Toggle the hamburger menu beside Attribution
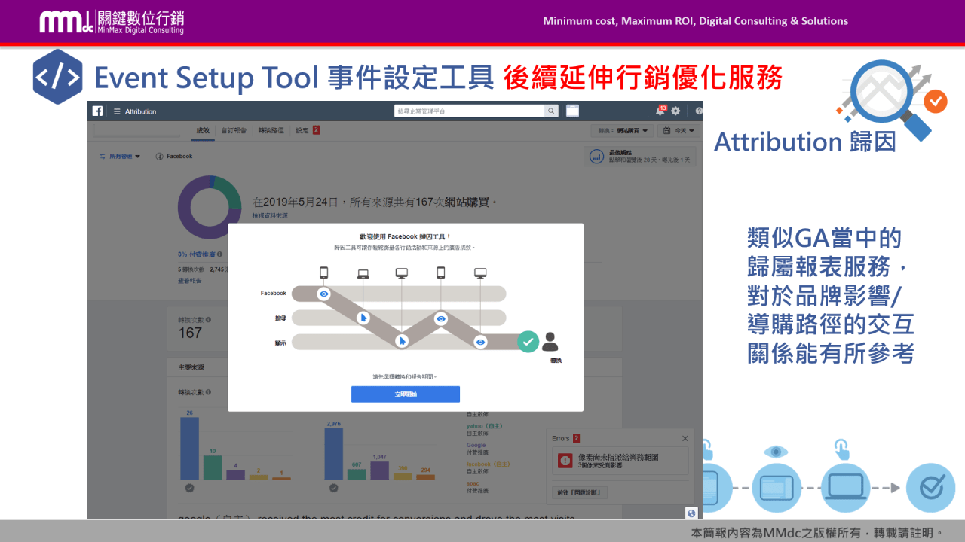This screenshot has width=965, height=542. tap(115, 111)
